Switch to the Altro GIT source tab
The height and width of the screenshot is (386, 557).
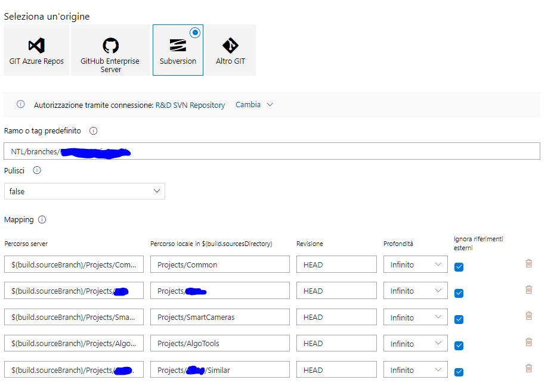(230, 49)
